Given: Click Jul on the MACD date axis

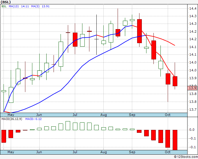Looking at the screenshot, I should pyautogui.click(x=75, y=152).
